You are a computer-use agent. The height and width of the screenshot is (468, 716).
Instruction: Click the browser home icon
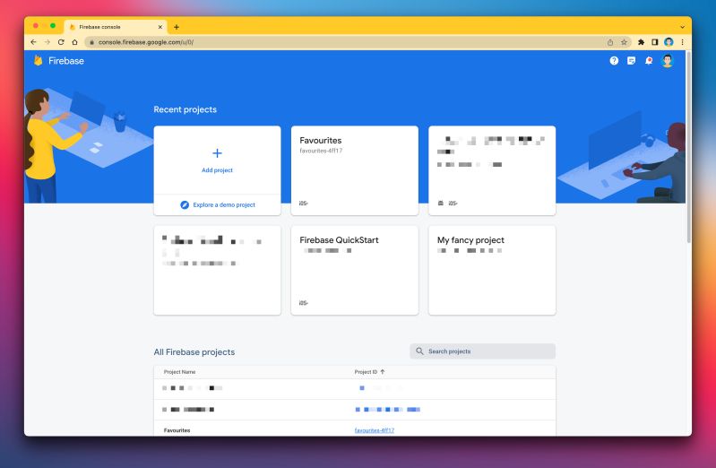(x=75, y=42)
